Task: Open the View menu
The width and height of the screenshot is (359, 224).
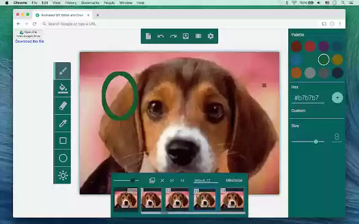Action: point(56,3)
